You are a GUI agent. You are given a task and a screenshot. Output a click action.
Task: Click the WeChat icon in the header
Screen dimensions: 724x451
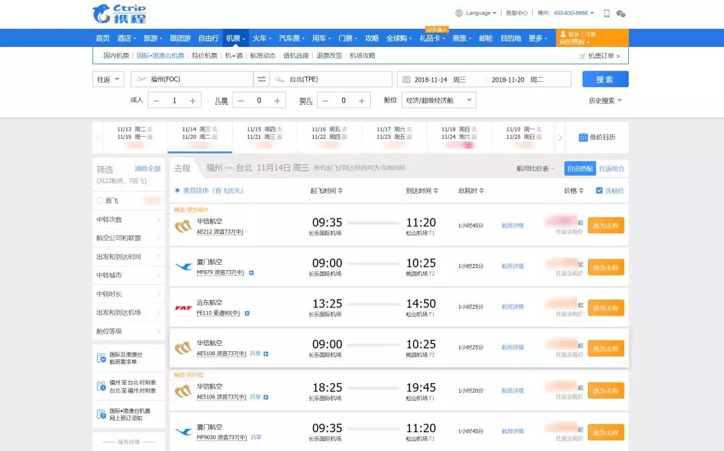[621, 13]
